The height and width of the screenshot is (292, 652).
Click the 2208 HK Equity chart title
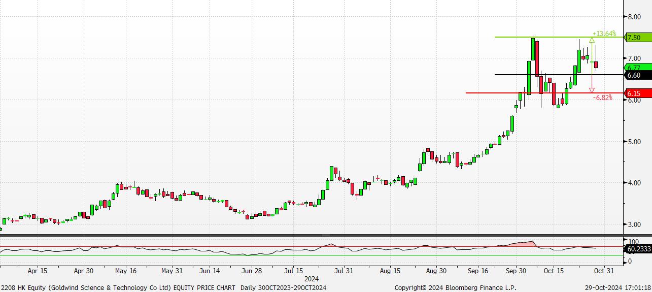pyautogui.click(x=163, y=287)
